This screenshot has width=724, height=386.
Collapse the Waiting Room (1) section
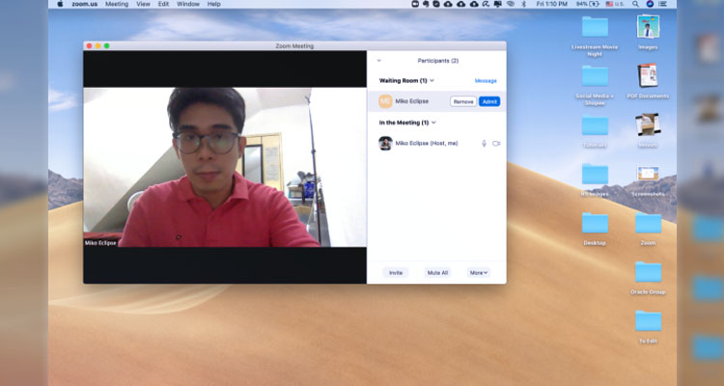(432, 81)
